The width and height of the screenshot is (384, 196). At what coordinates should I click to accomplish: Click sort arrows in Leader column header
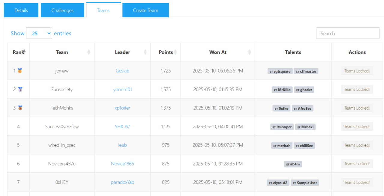(145, 52)
